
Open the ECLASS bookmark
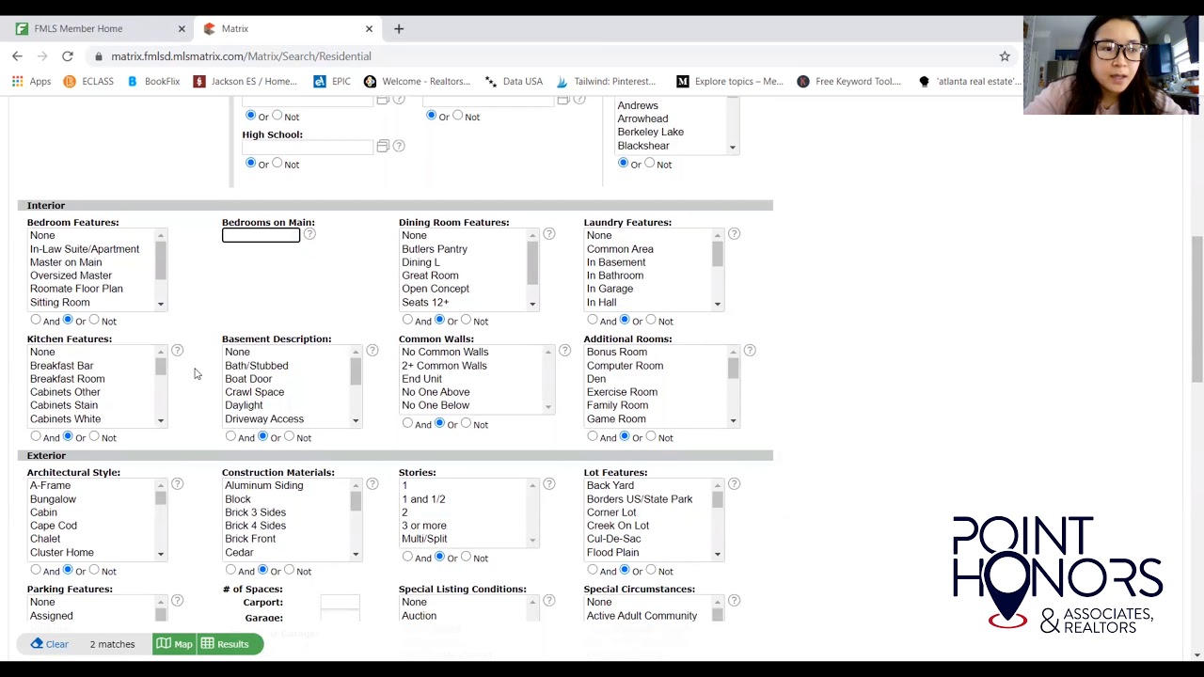(88, 81)
